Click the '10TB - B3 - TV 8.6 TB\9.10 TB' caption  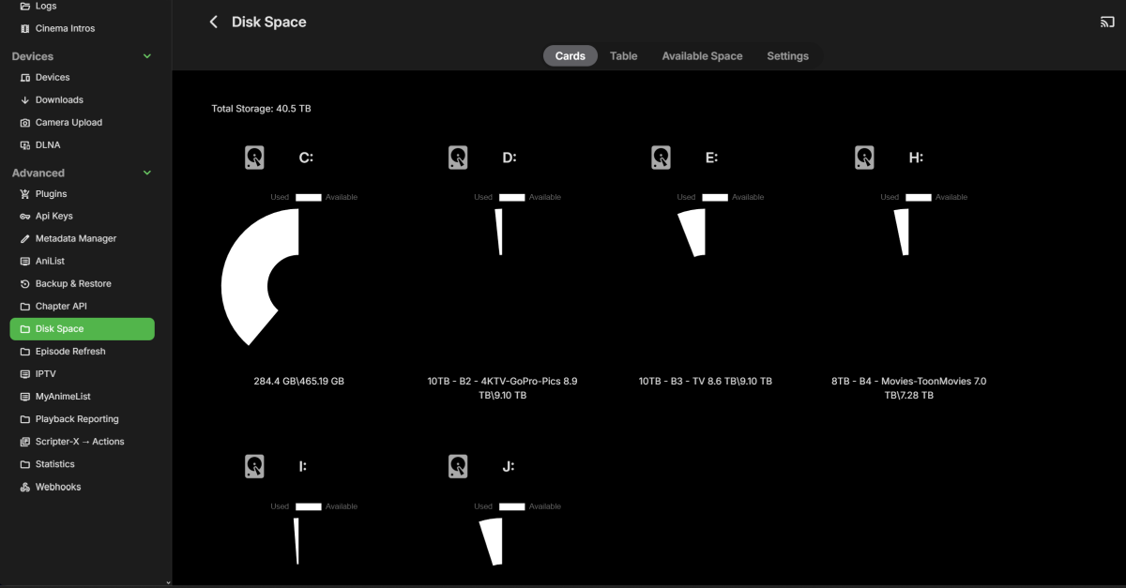[706, 382]
